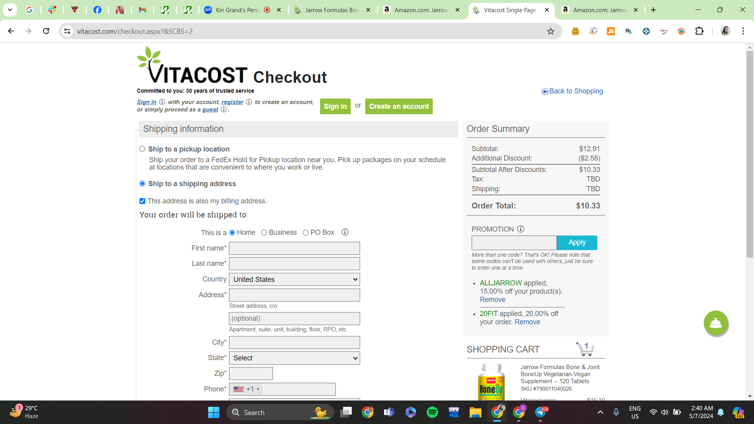Click the optional apartment field
Viewport: 754px width, 424px height.
295,319
